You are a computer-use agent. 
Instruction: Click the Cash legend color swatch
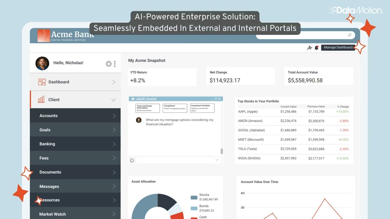[194, 218]
